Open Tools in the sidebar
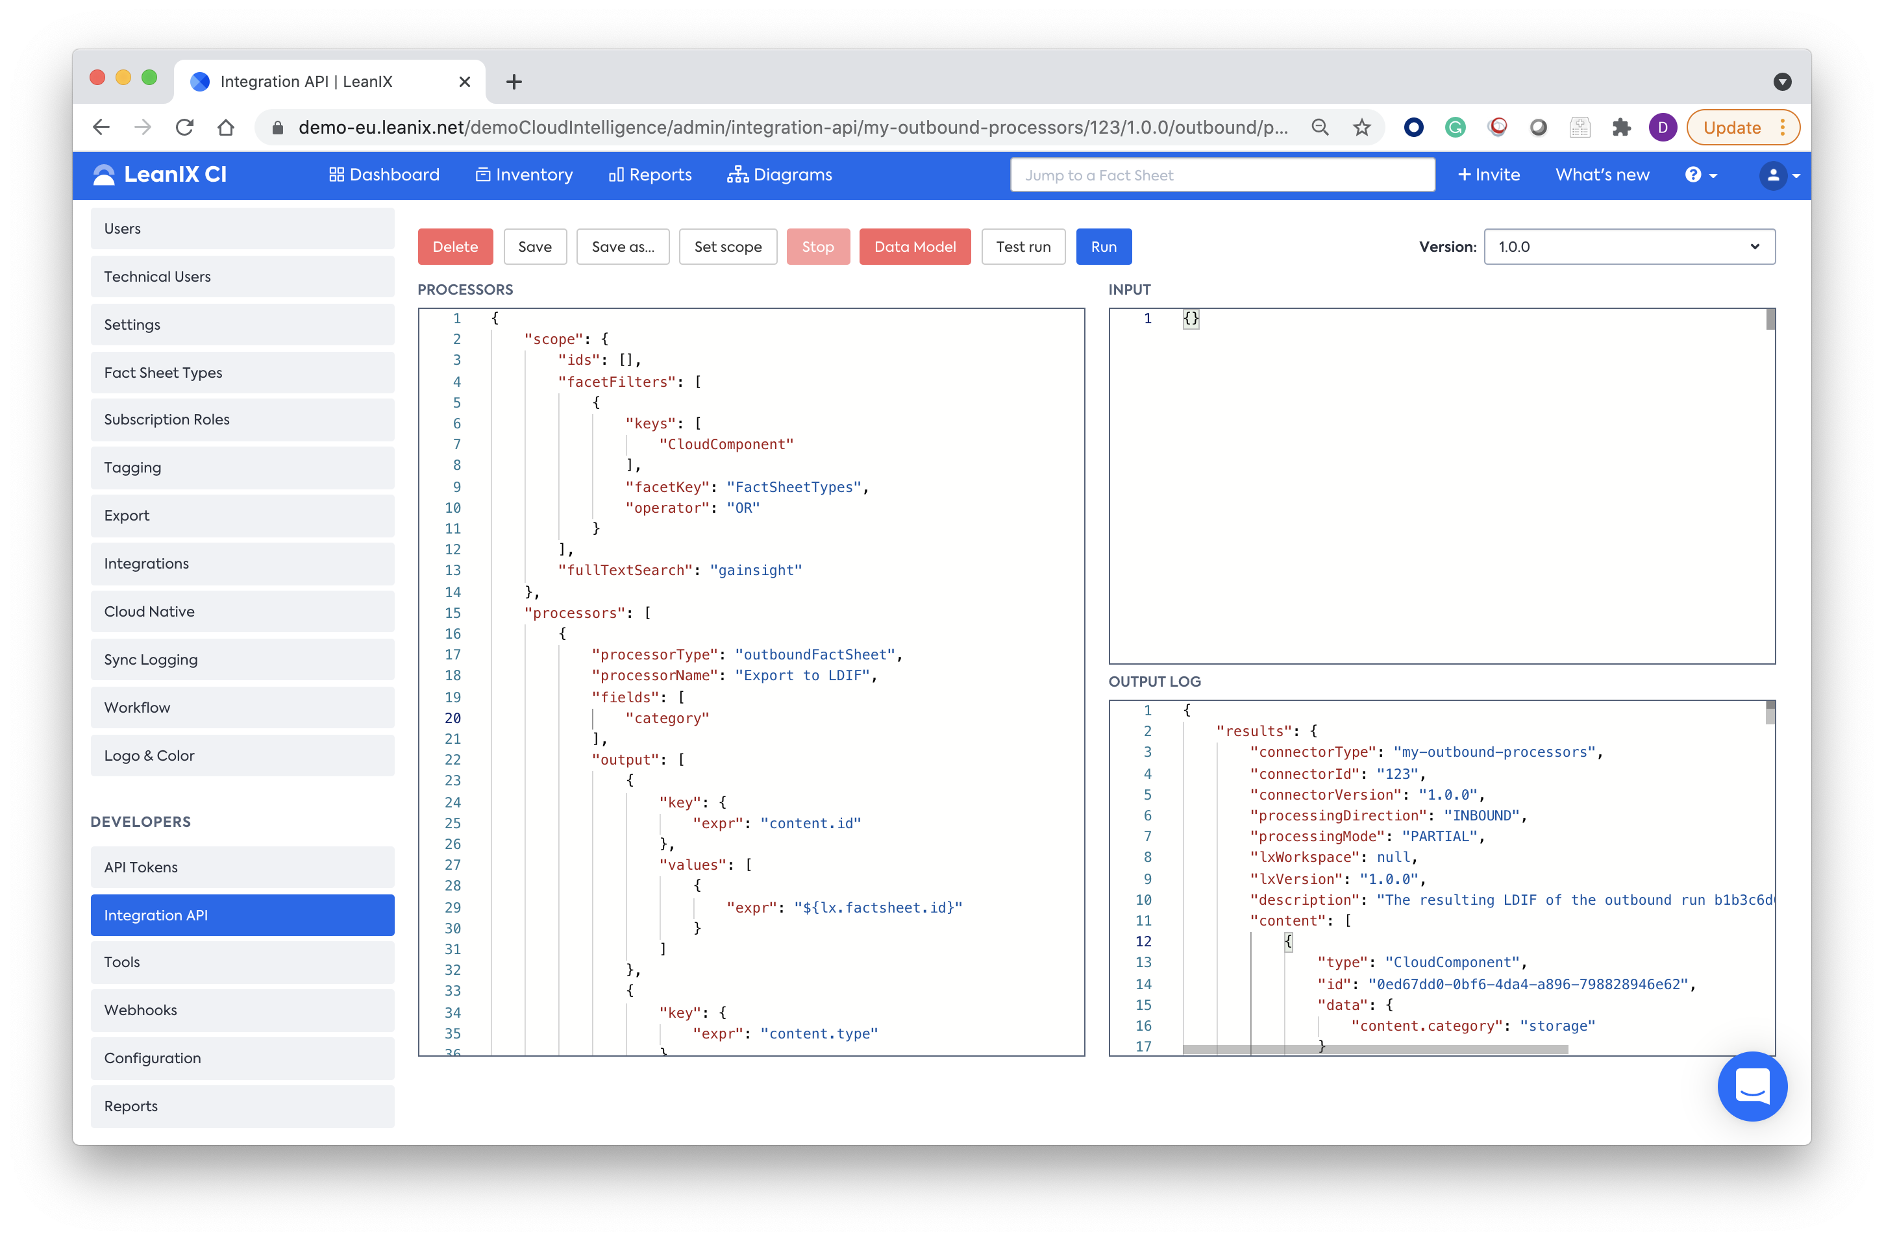The image size is (1884, 1241). (242, 963)
